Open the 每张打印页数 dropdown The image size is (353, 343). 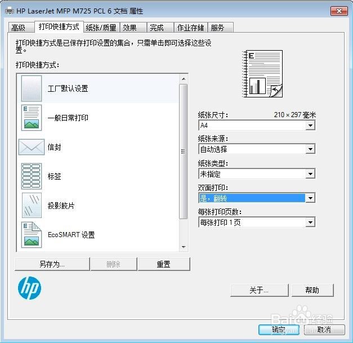point(257,222)
